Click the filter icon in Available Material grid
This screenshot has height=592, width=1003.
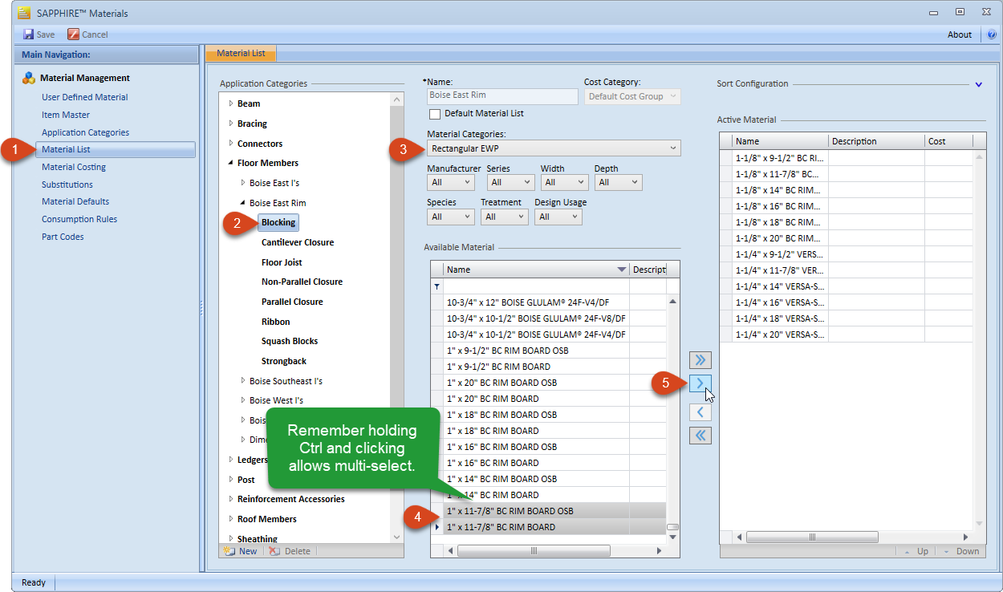coord(437,286)
